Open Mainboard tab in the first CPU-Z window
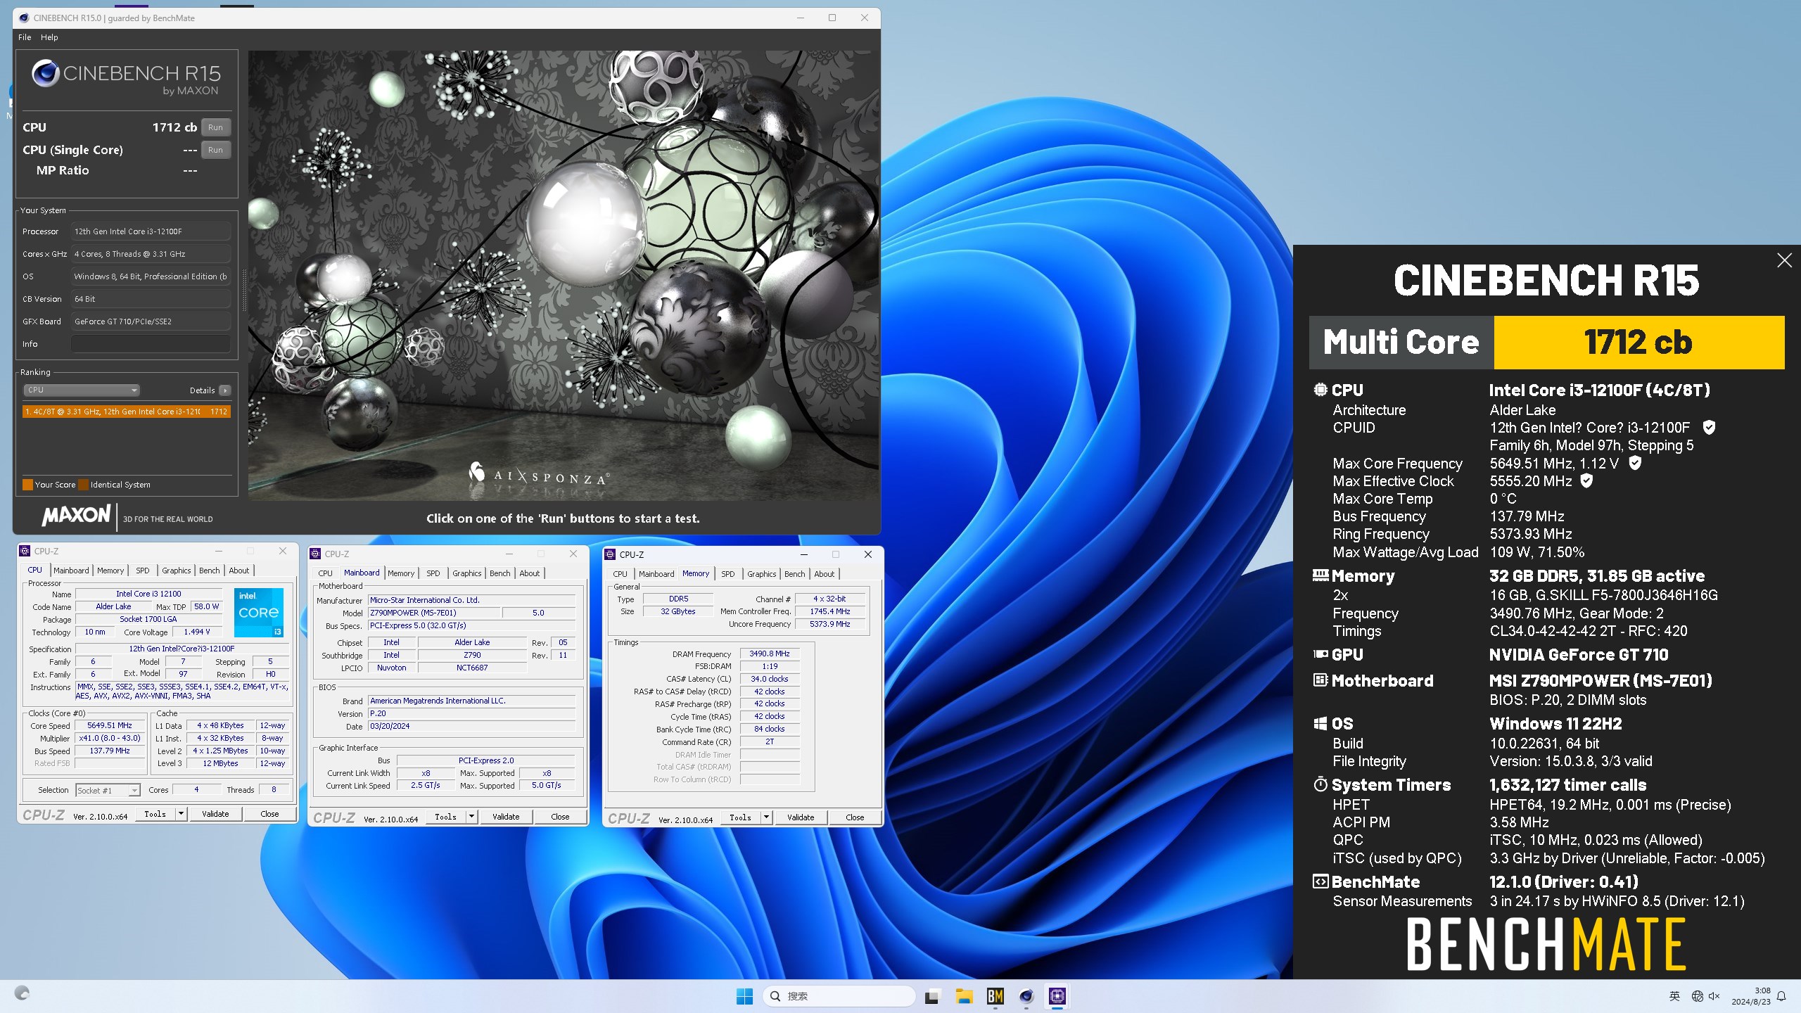The image size is (1801, 1013). pyautogui.click(x=71, y=571)
